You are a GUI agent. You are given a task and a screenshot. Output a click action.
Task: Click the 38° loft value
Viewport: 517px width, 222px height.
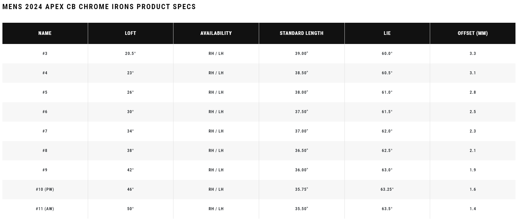pyautogui.click(x=130, y=151)
